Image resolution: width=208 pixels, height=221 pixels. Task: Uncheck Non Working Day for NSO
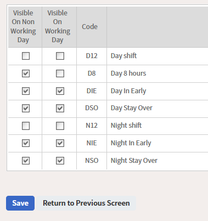tap(26, 161)
